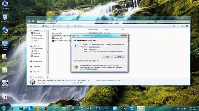Open Skype from the taskbar

pyautogui.click(x=29, y=109)
